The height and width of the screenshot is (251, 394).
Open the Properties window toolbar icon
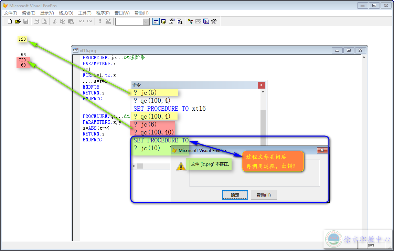point(172,22)
